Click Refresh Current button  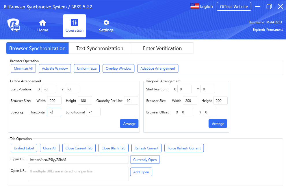click(146, 148)
